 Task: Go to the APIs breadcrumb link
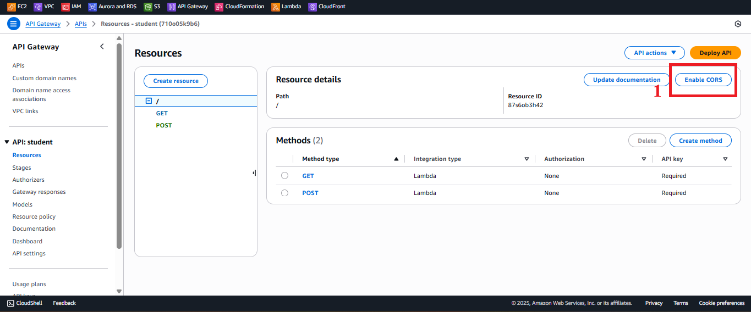(81, 24)
